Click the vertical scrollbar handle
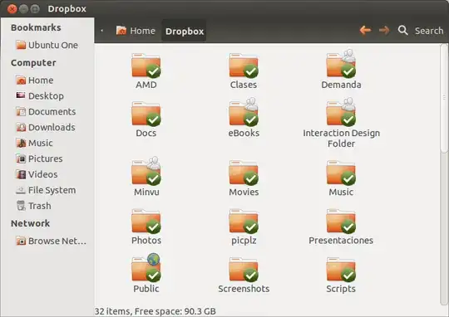449x317 pixels. pyautogui.click(x=444, y=98)
